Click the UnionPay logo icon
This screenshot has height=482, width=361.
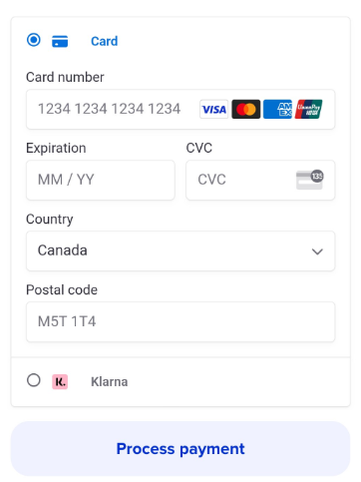pos(309,109)
